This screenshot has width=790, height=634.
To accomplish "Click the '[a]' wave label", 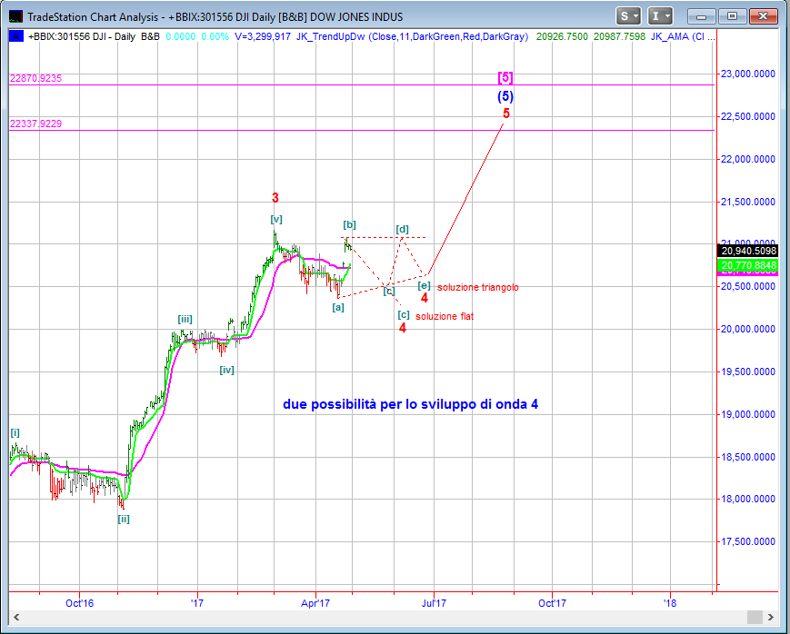I will (x=338, y=307).
